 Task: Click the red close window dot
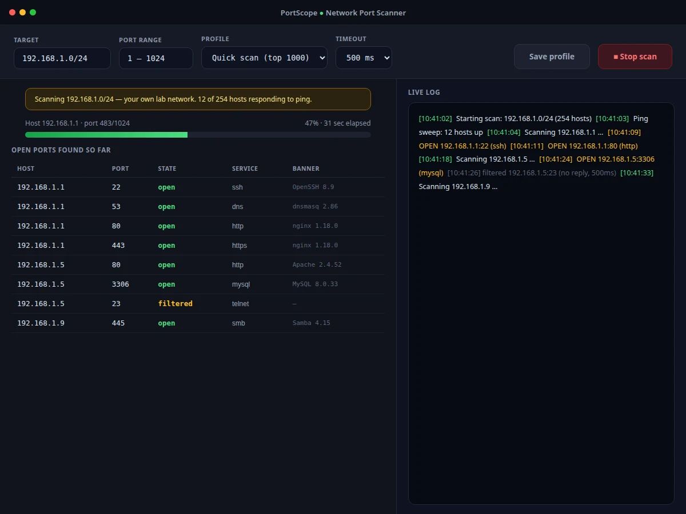(x=13, y=12)
